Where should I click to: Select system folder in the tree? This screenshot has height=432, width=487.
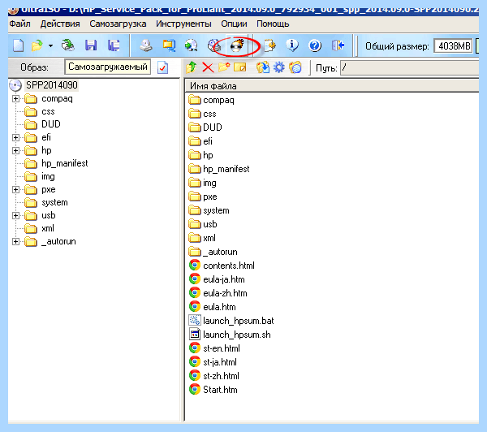[54, 202]
